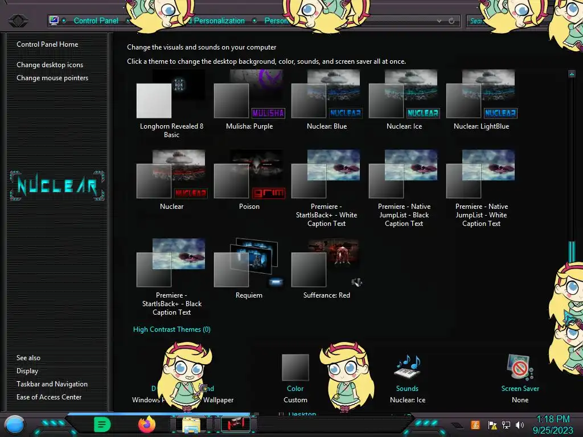Choose the Nuclear: Blue theme
The width and height of the screenshot is (583, 437).
(x=326, y=100)
